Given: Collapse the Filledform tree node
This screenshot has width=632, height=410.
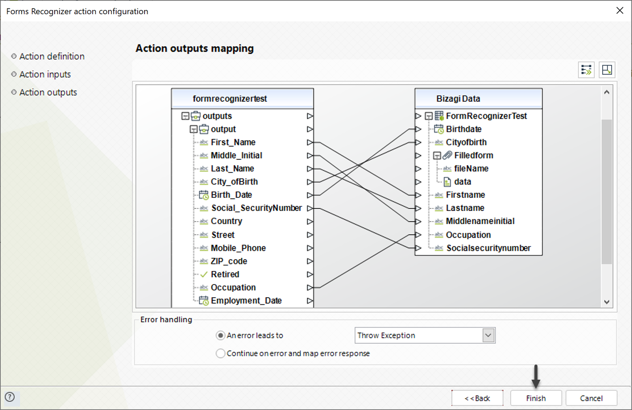Looking at the screenshot, I should [x=437, y=155].
